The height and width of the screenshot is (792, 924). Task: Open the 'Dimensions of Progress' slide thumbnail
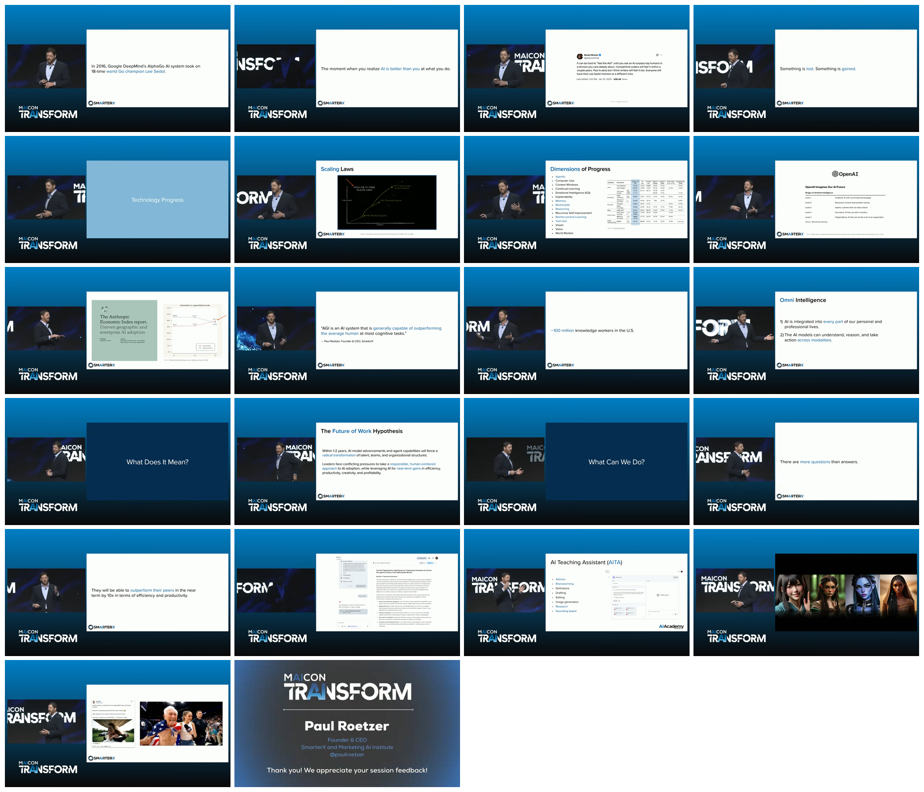coord(577,199)
